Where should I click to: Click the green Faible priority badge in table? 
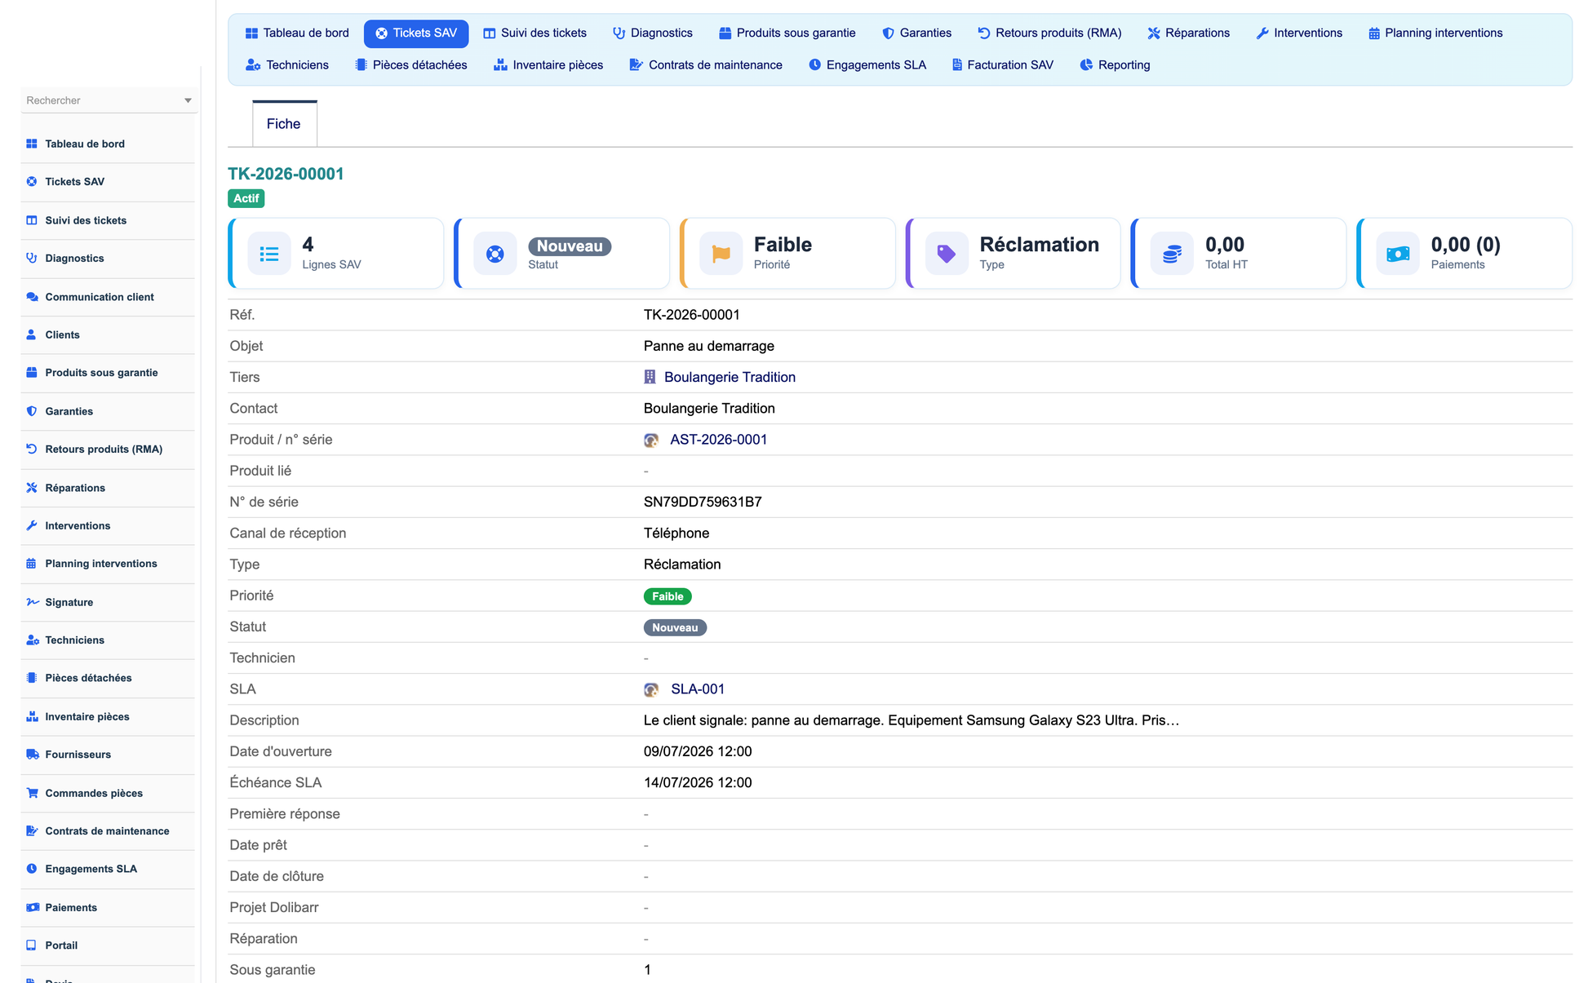coord(668,596)
